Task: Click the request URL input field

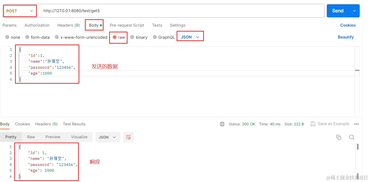Action: click(x=182, y=11)
